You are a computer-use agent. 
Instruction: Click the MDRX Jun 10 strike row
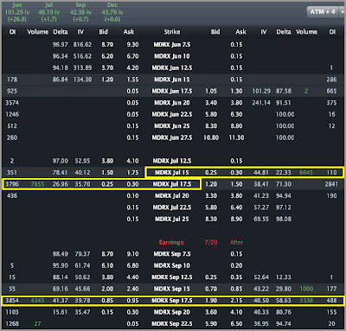pos(173,56)
